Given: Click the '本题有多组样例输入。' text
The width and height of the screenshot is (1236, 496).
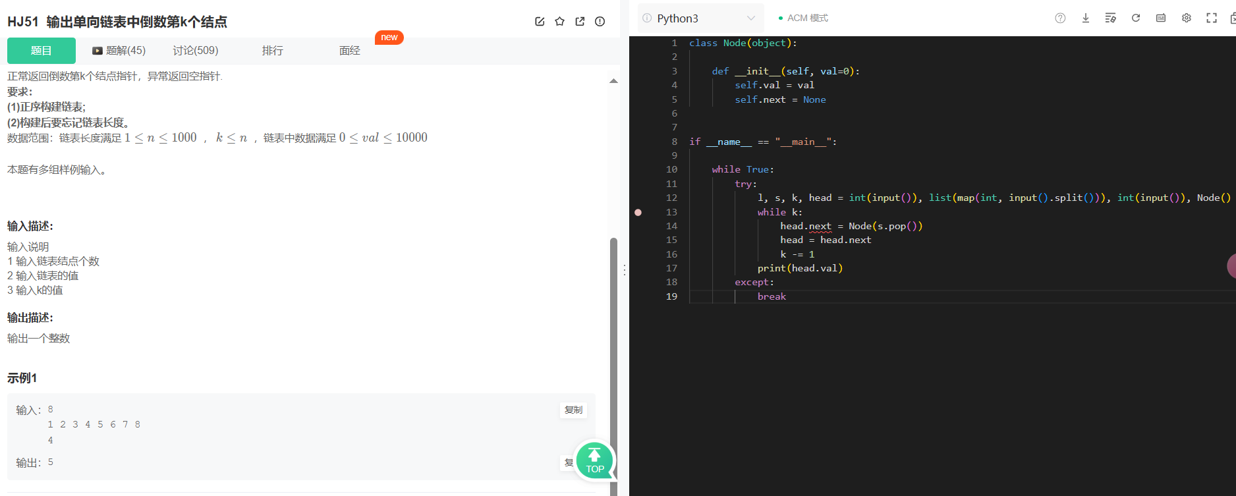Looking at the screenshot, I should pos(57,170).
